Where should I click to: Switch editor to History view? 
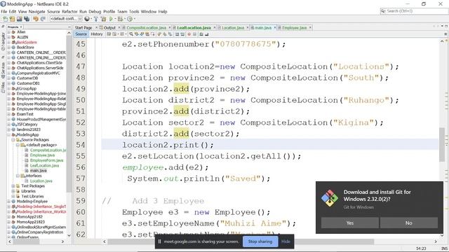tap(97, 34)
